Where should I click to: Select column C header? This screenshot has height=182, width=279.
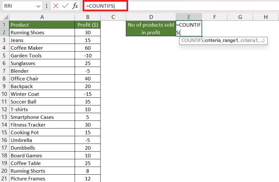click(113, 17)
